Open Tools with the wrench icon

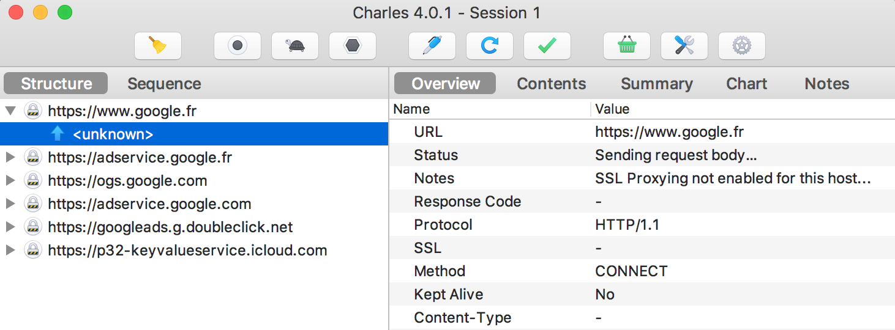click(684, 46)
